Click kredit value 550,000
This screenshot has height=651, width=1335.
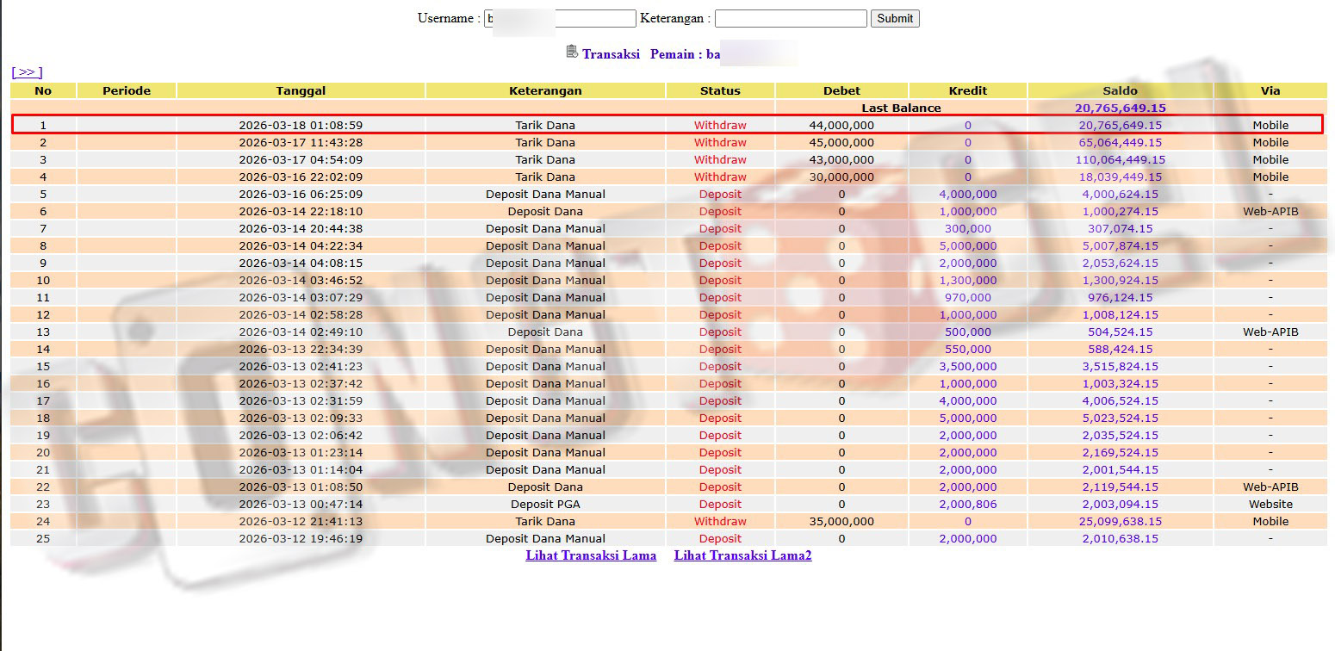967,349
